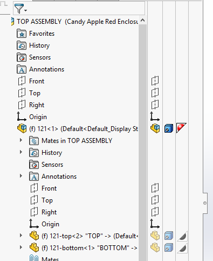Open the top-level Favorites folder
213x261 pixels.
(22, 34)
